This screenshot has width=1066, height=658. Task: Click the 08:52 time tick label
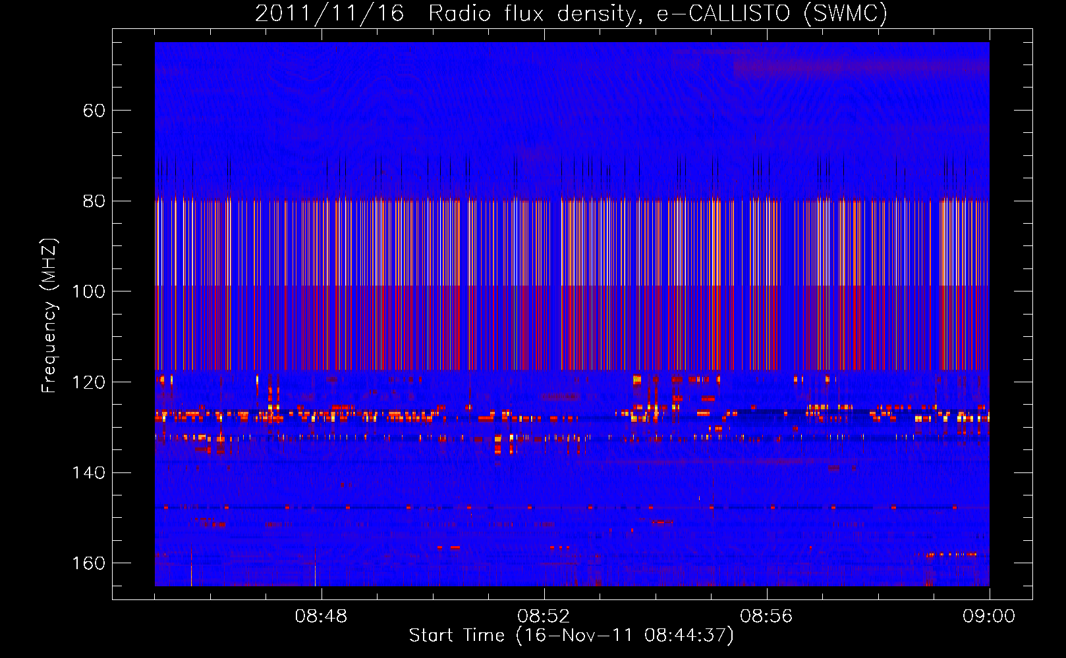coord(544,617)
